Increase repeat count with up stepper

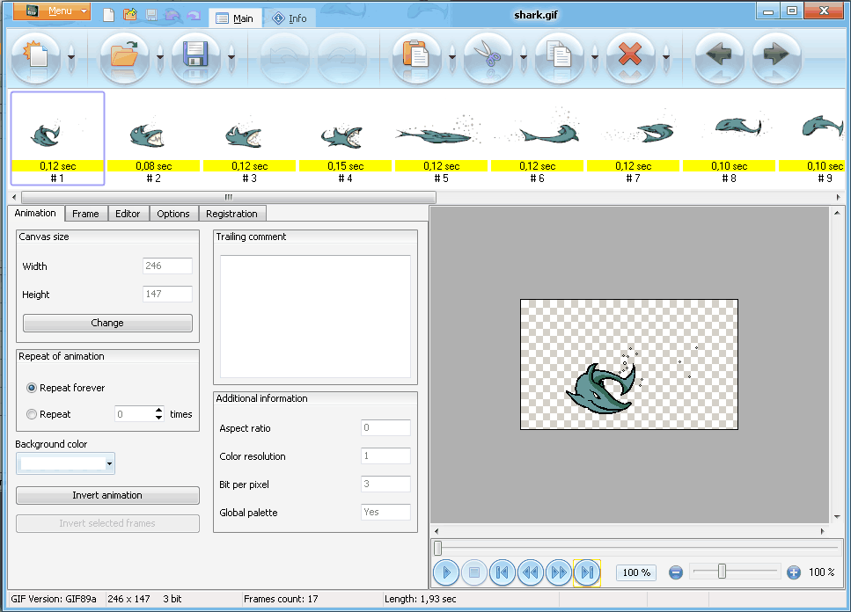coord(158,411)
